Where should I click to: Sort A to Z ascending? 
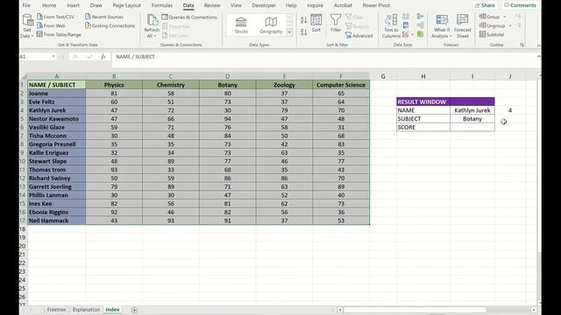pos(304,20)
